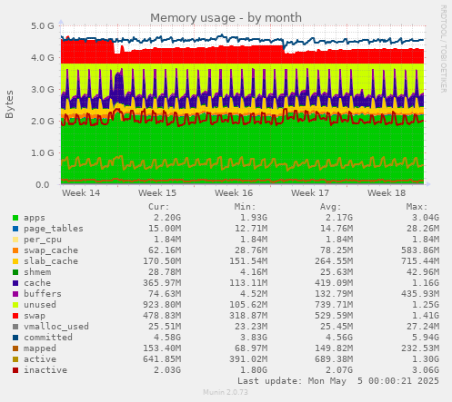452x402 pixels.
Task: Click swap current value 478.83M
Action: [x=162, y=316]
